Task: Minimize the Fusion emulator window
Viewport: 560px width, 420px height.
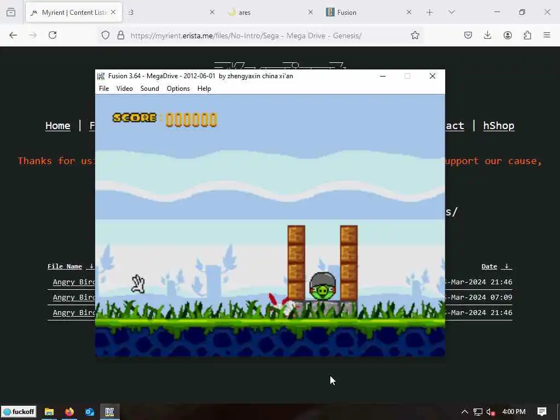Action: [383, 76]
